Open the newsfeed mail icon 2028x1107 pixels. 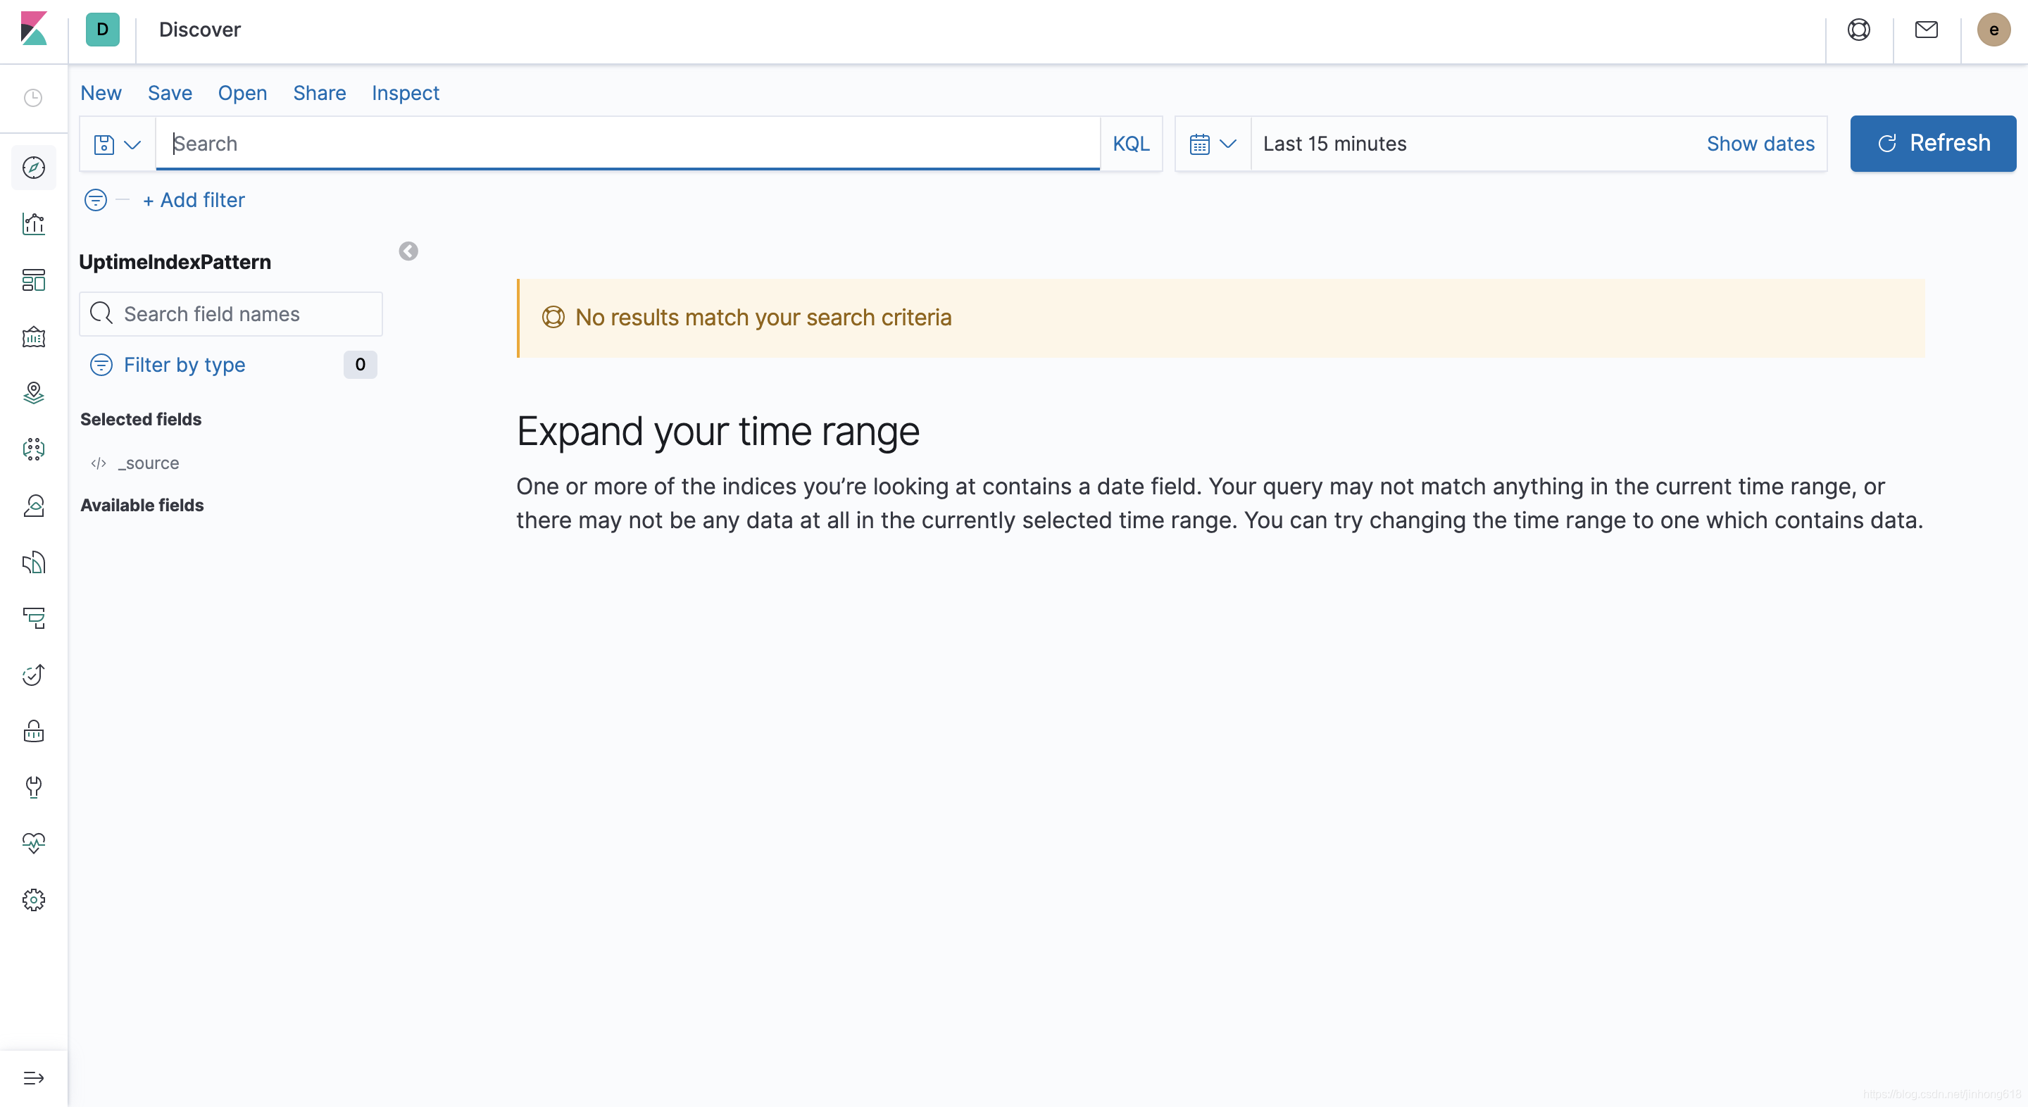(1926, 30)
